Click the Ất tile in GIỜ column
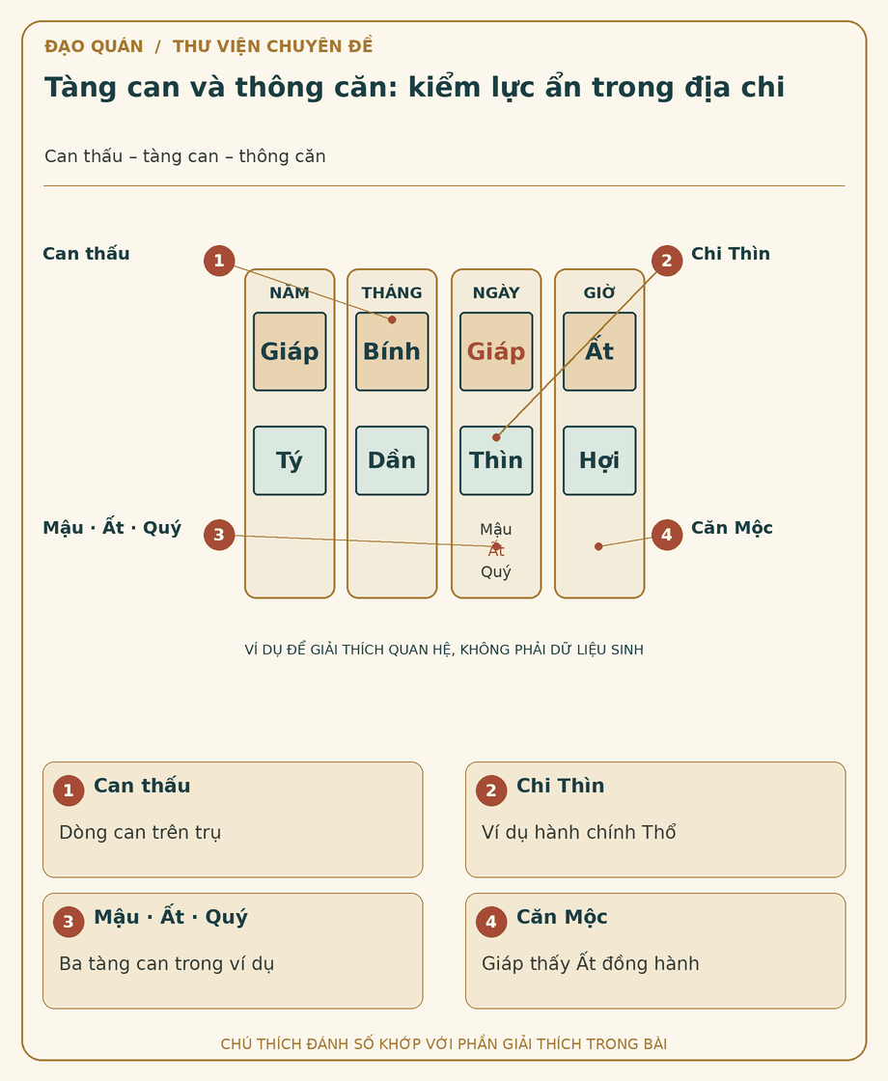Image resolution: width=888 pixels, height=1081 pixels. click(599, 351)
